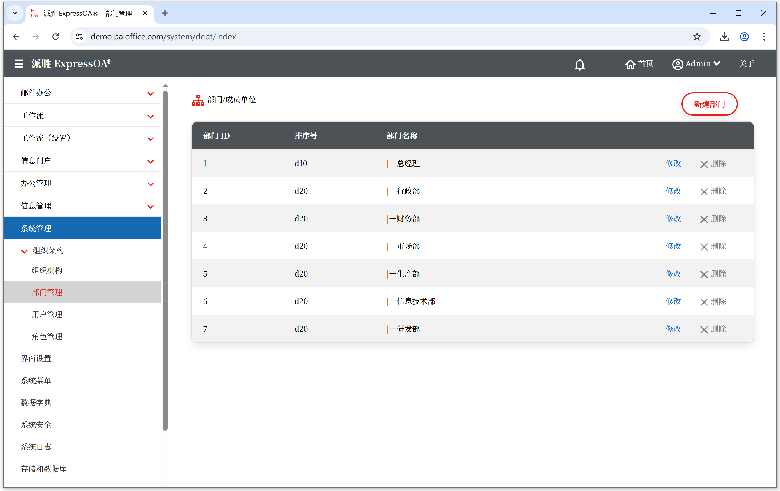
Task: Click the Admin user avatar icon
Action: pos(677,64)
